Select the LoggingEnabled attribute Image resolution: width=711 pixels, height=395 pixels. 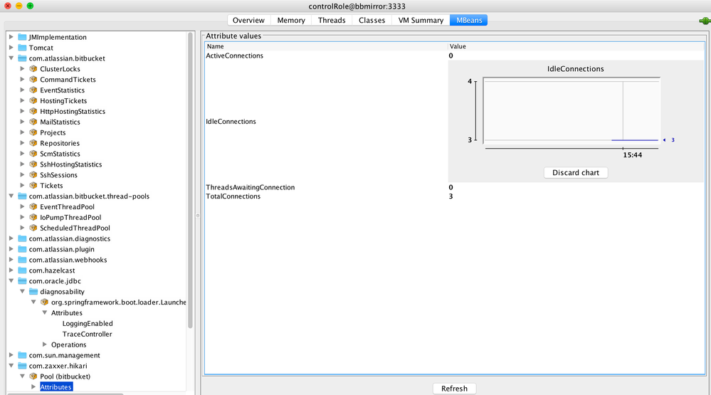pyautogui.click(x=88, y=323)
